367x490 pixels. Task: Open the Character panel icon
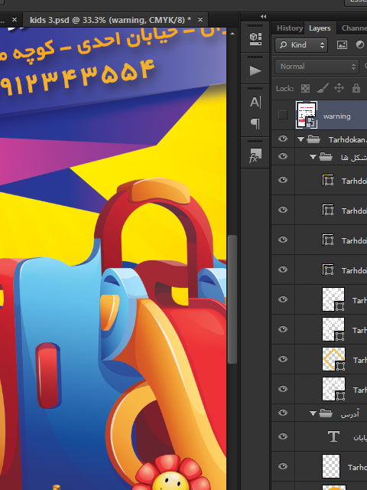coord(255,102)
